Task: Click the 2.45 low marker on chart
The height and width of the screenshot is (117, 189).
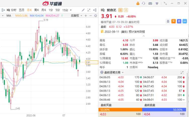Action: (x=18, y=109)
